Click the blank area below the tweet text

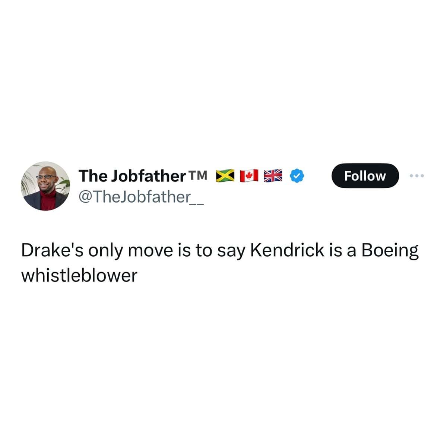tap(223, 358)
